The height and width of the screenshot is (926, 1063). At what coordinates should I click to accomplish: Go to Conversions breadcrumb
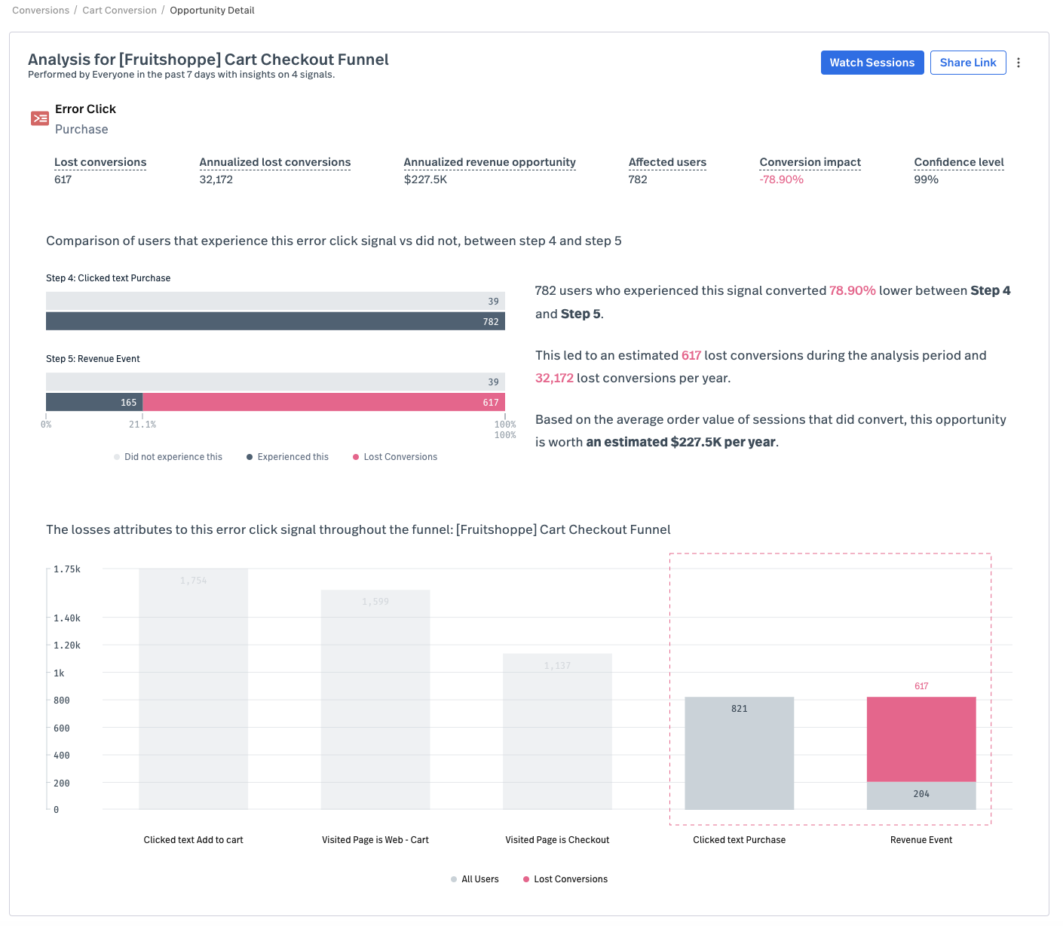click(41, 11)
